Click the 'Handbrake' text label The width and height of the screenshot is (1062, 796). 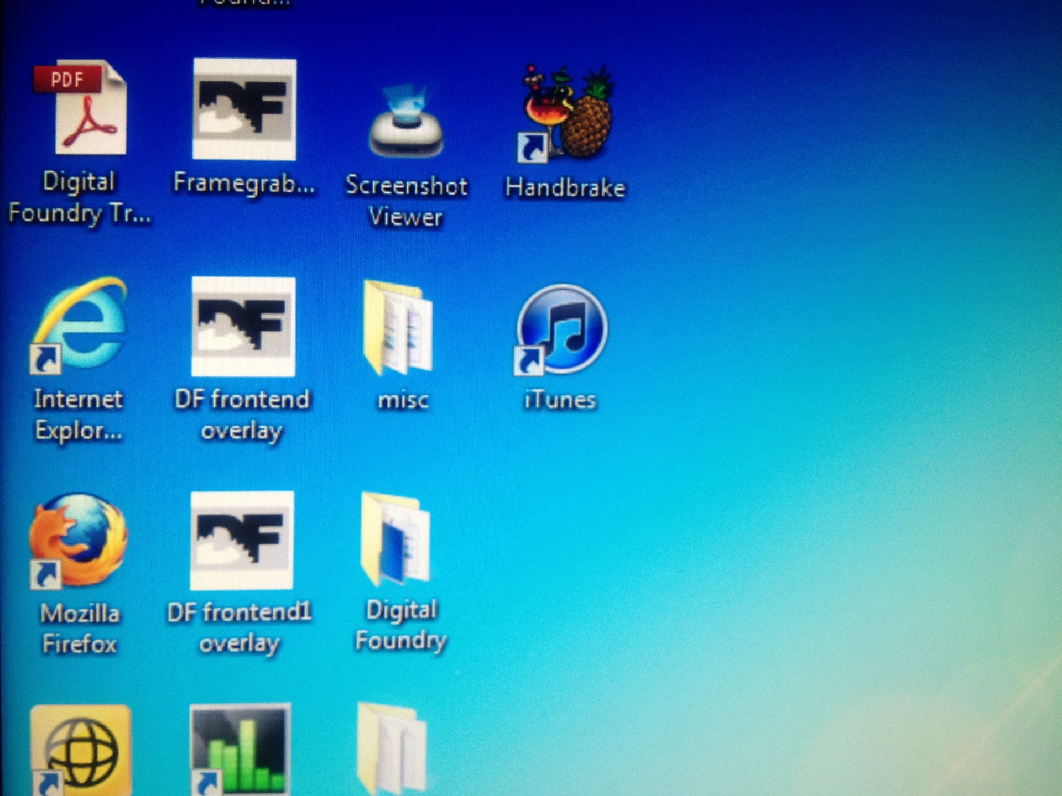(x=565, y=188)
